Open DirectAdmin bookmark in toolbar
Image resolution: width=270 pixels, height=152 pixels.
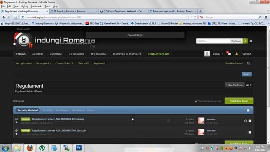click(x=143, y=24)
